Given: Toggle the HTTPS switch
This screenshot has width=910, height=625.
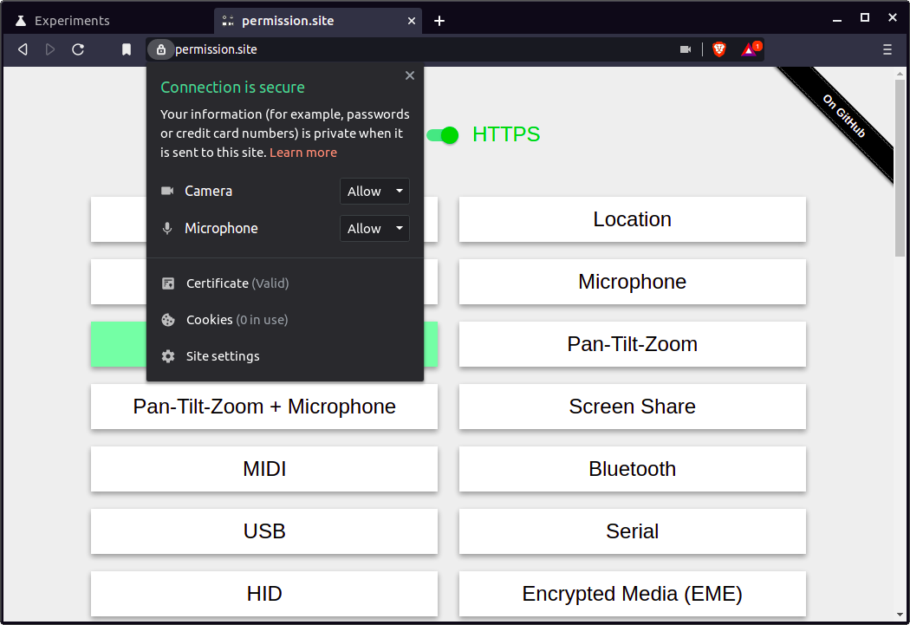Looking at the screenshot, I should [442, 135].
